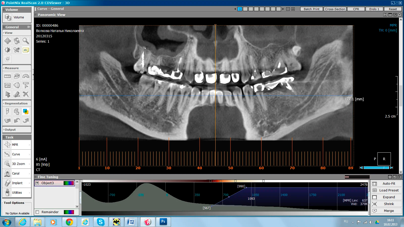
Task: Collapse the Segmentation section
Action: [17, 103]
